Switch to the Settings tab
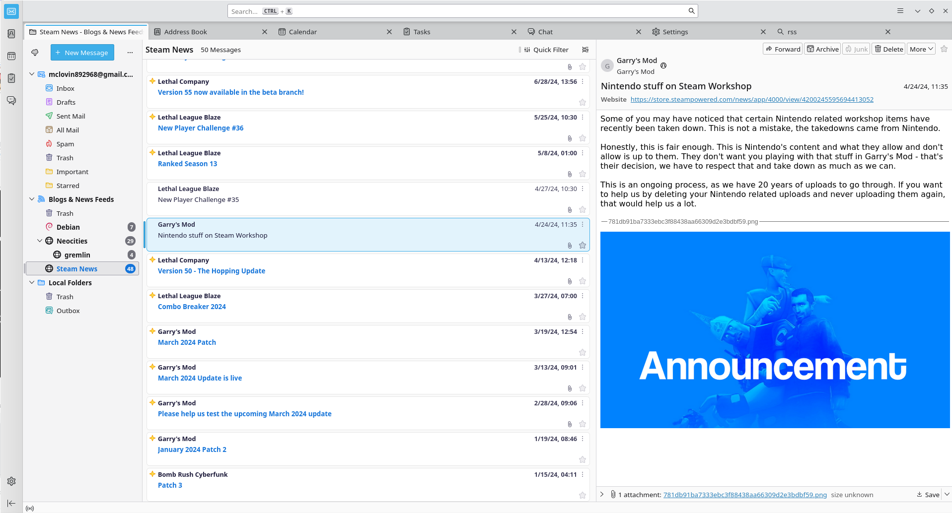The width and height of the screenshot is (952, 513). [x=675, y=32]
